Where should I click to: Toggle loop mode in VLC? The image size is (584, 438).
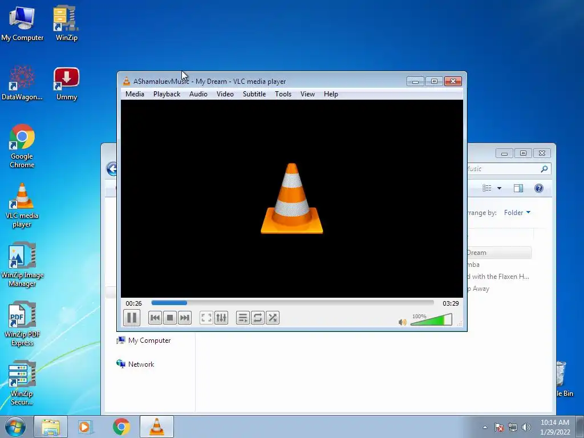[x=258, y=318]
